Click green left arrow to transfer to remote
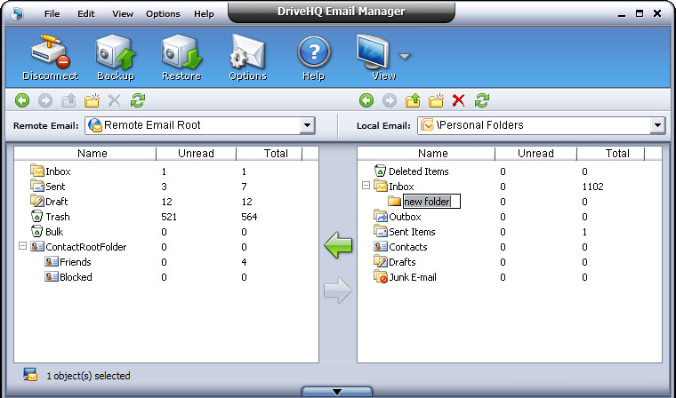Screen dimensions: 676x398 (x=338, y=246)
